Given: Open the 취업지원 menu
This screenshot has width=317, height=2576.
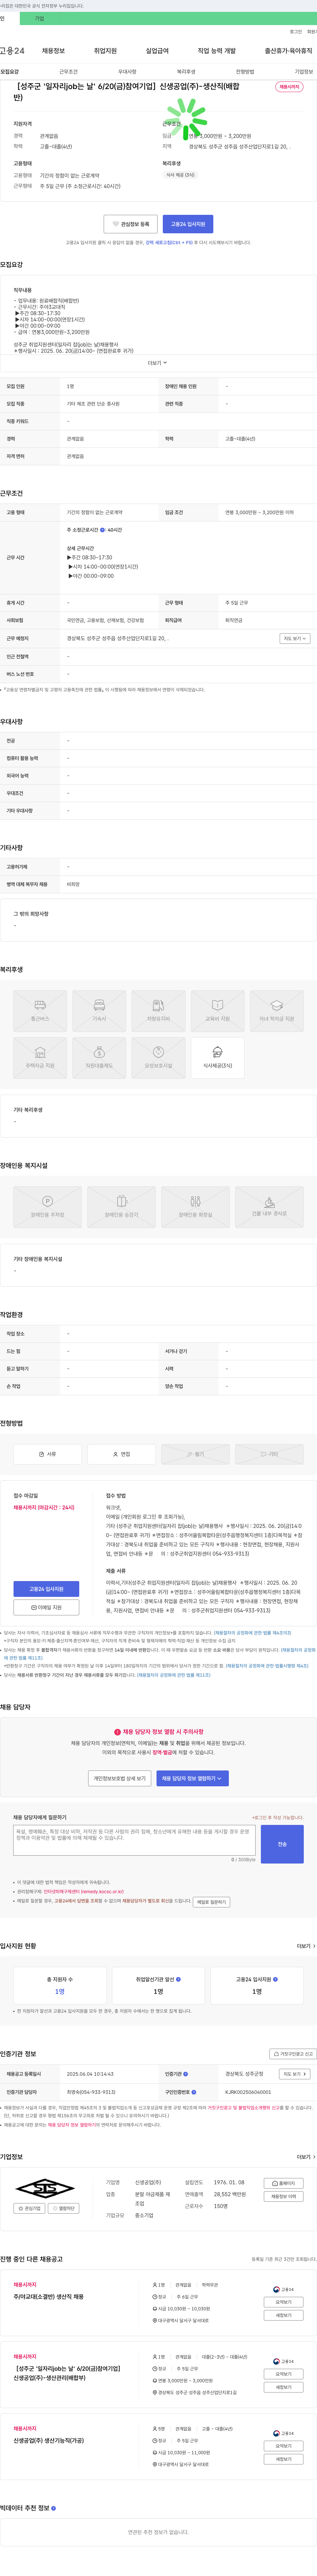Looking at the screenshot, I should pyautogui.click(x=105, y=51).
